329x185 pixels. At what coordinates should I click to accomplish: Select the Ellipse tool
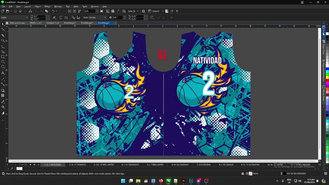pos(3,62)
